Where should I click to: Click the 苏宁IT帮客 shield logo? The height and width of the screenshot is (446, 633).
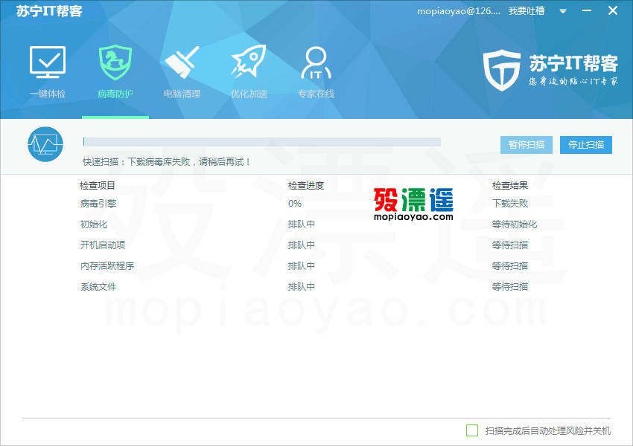[x=502, y=70]
